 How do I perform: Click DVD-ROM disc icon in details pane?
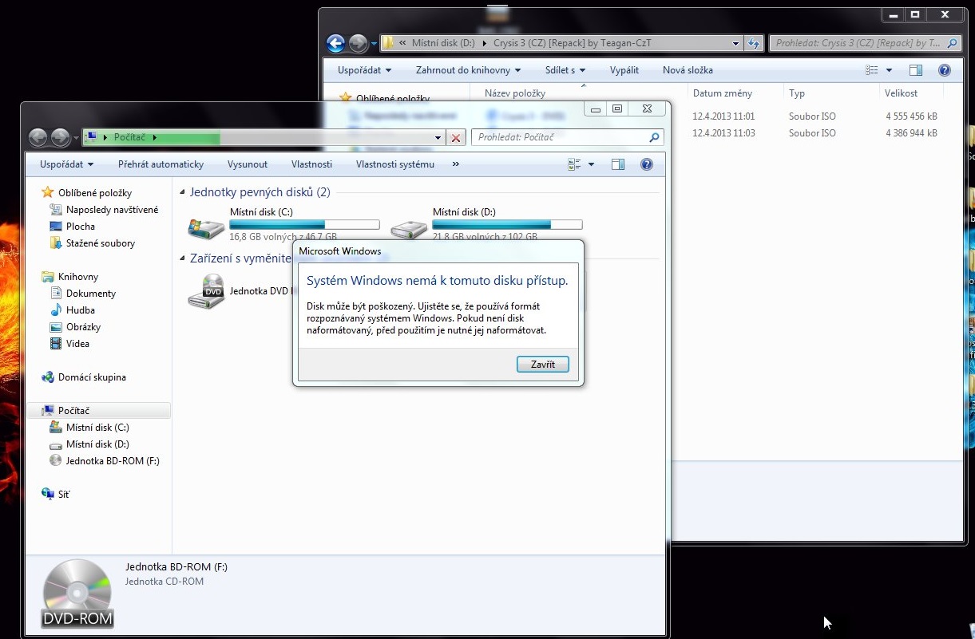[x=77, y=594]
